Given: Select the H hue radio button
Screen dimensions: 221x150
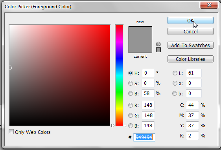Looking at the screenshot, I should point(131,73).
